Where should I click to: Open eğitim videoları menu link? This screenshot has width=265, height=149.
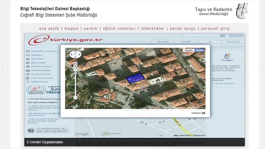(119, 28)
